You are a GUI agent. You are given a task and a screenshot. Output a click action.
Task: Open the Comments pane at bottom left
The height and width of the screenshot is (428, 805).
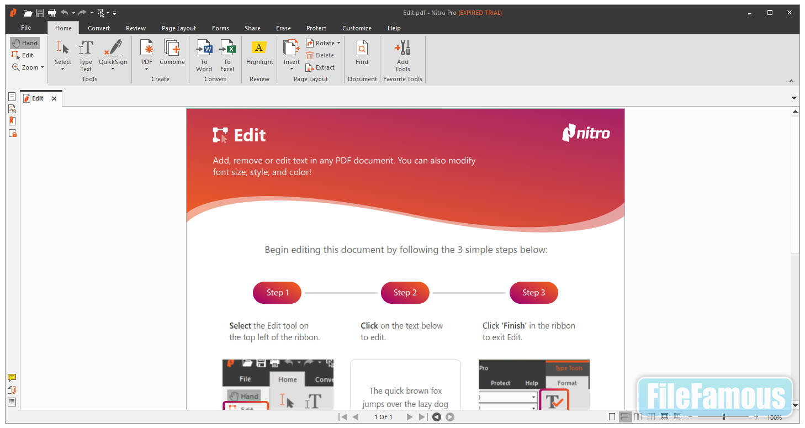[12, 378]
